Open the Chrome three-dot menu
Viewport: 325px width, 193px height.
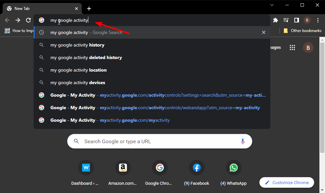(318, 20)
